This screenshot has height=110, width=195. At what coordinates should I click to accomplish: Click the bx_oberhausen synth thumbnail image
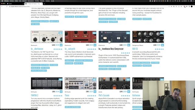tap(47, 37)
